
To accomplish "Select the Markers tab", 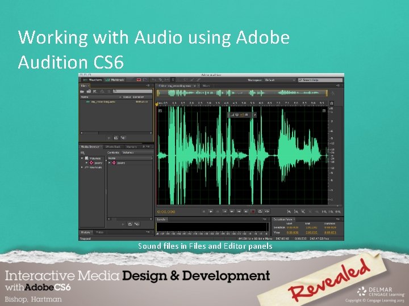I will click(x=131, y=147).
